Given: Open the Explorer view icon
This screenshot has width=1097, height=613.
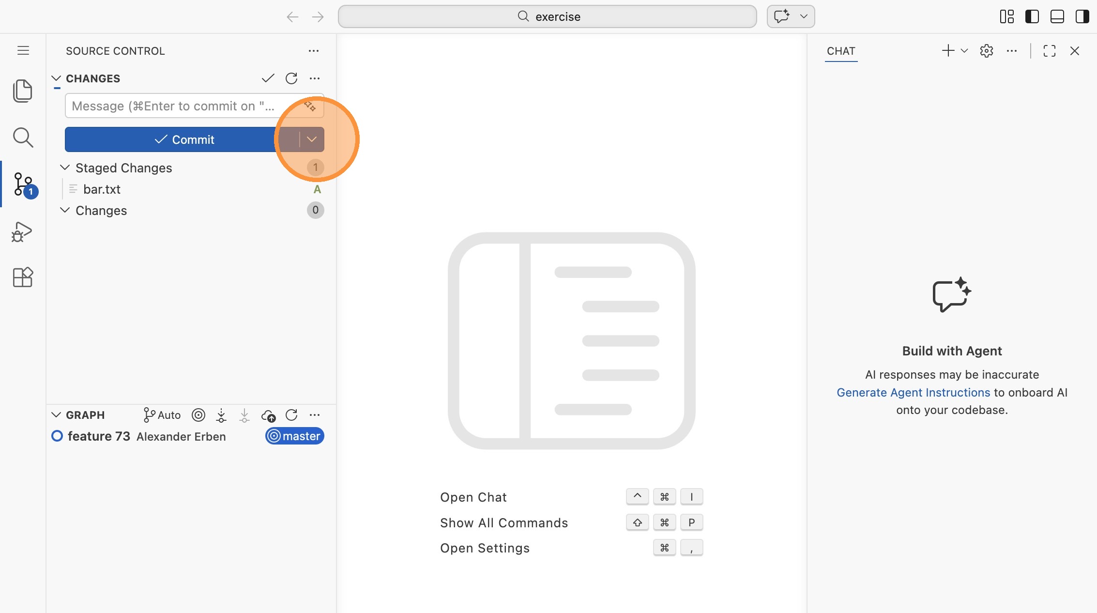Looking at the screenshot, I should pyautogui.click(x=22, y=91).
